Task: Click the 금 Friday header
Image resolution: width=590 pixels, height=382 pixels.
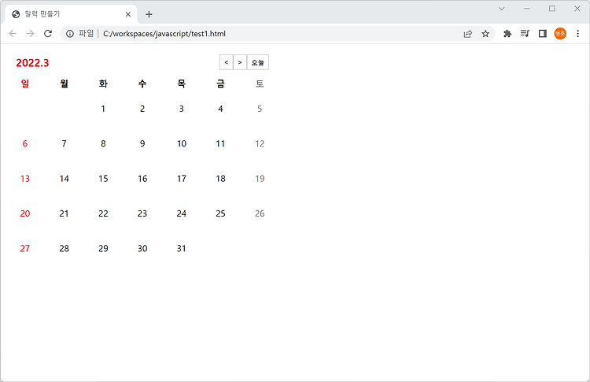Action: 220,83
